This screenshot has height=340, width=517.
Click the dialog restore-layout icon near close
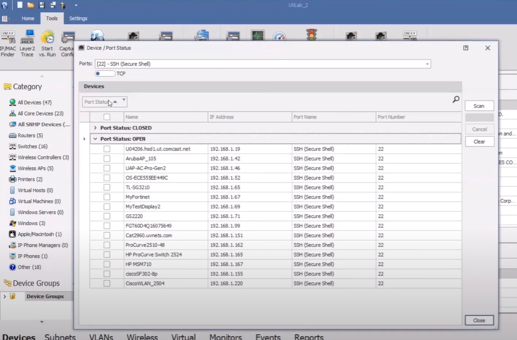(466, 48)
